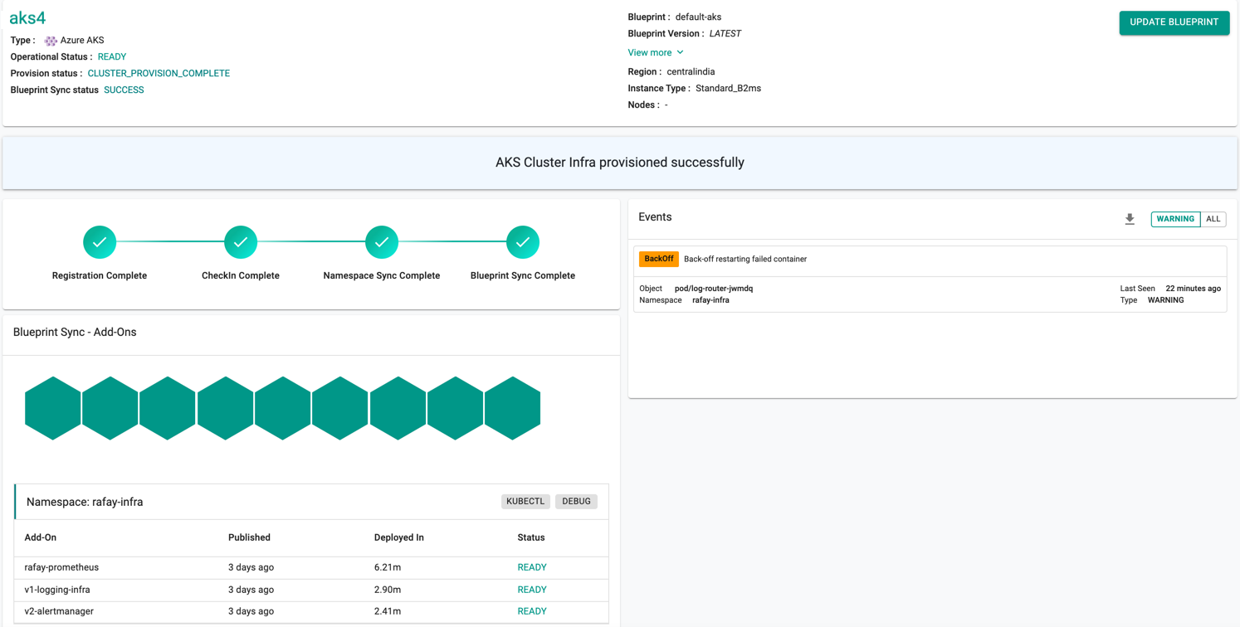Open KUBECTL for rafay-infra namespace

[x=525, y=501]
